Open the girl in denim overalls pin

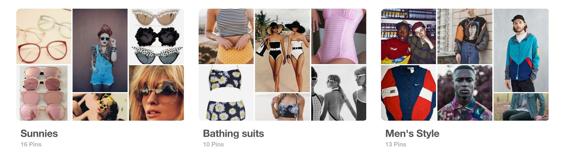[x=100, y=50]
